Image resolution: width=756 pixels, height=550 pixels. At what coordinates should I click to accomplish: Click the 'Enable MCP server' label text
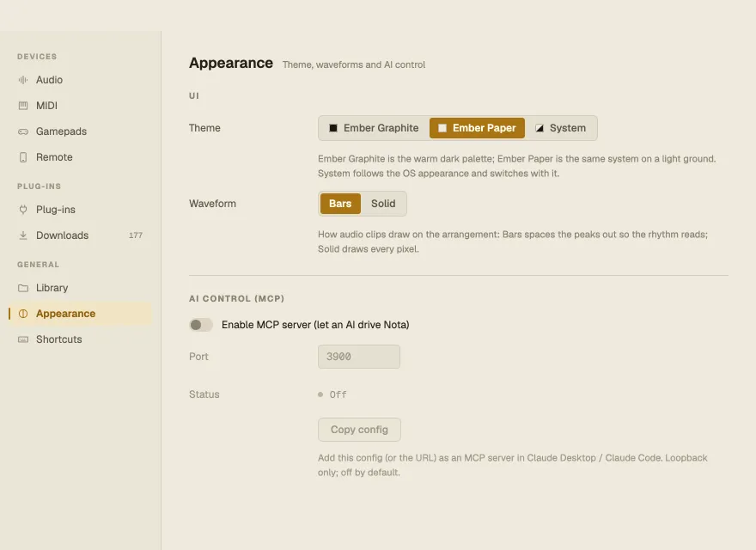pyautogui.click(x=315, y=325)
